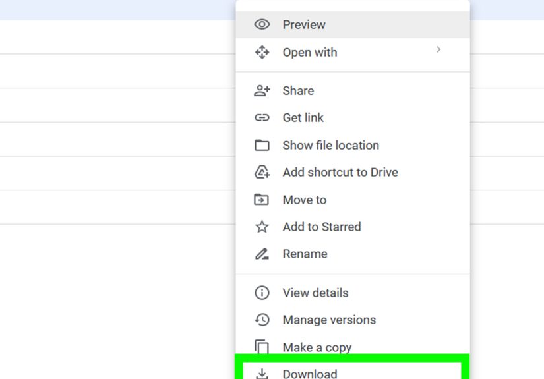
Task: Choose Open with from context menu
Action: pos(353,52)
